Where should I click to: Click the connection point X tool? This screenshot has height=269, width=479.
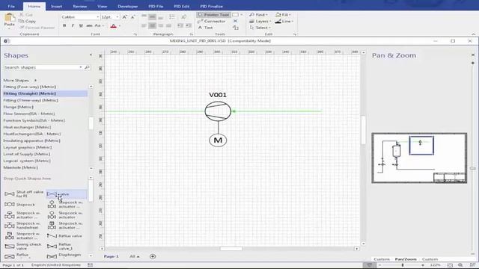coord(235,21)
